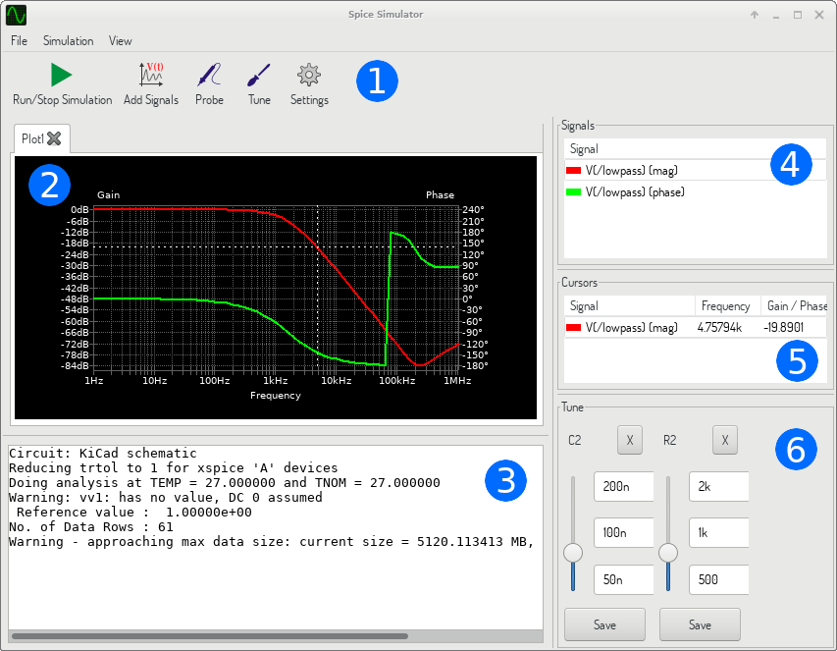Open the Simulation menu
The width and height of the screenshot is (837, 651).
point(68,40)
